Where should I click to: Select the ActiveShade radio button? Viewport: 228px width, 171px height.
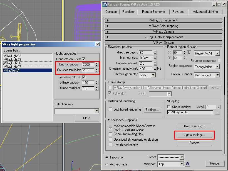[107, 164]
